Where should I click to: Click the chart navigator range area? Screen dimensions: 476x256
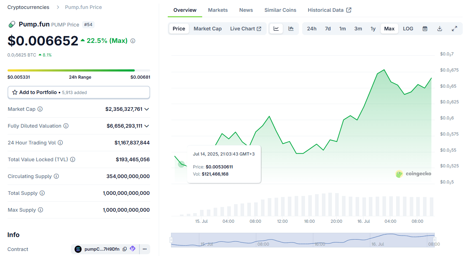pyautogui.click(x=303, y=240)
